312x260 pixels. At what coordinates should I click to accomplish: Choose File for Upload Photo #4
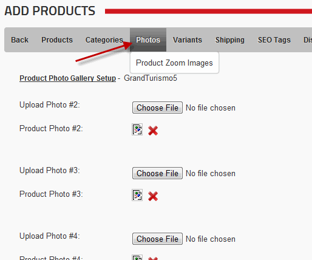tap(157, 239)
